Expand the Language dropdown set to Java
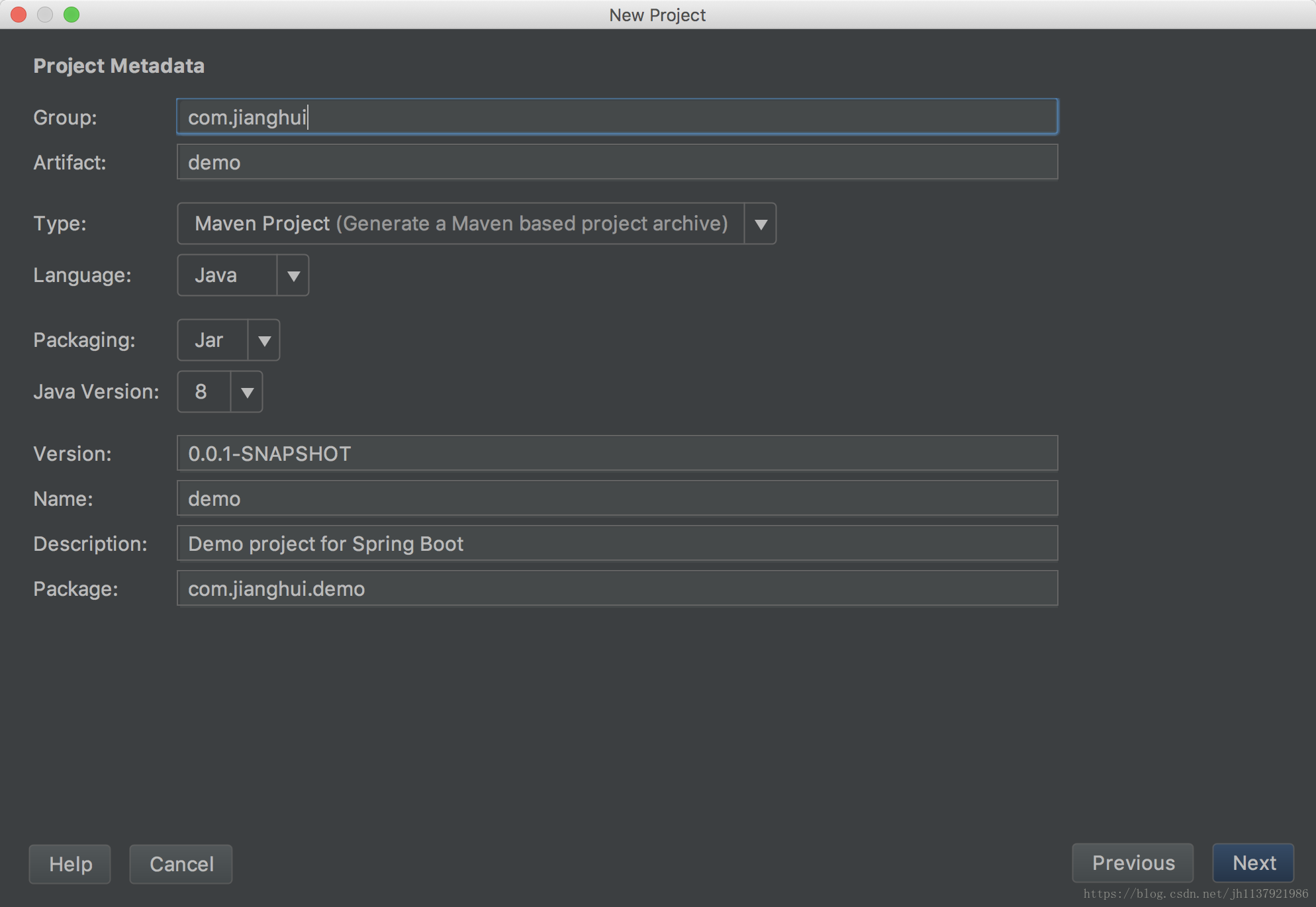1316x907 pixels. click(x=243, y=275)
